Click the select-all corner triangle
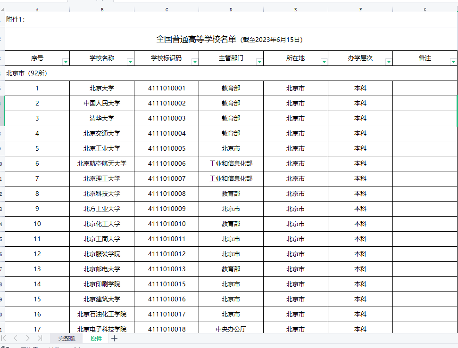This screenshot has width=458, height=348. pyautogui.click(x=2, y=9)
